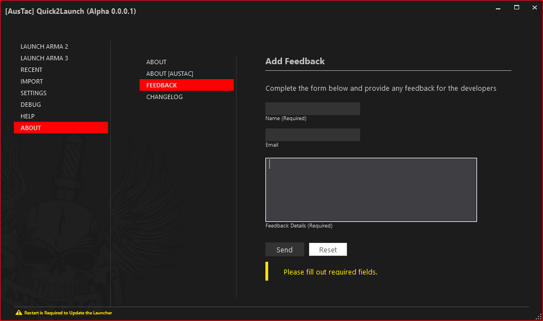Focus the Name (Required) input field
Image resolution: width=543 pixels, height=321 pixels.
(313, 108)
